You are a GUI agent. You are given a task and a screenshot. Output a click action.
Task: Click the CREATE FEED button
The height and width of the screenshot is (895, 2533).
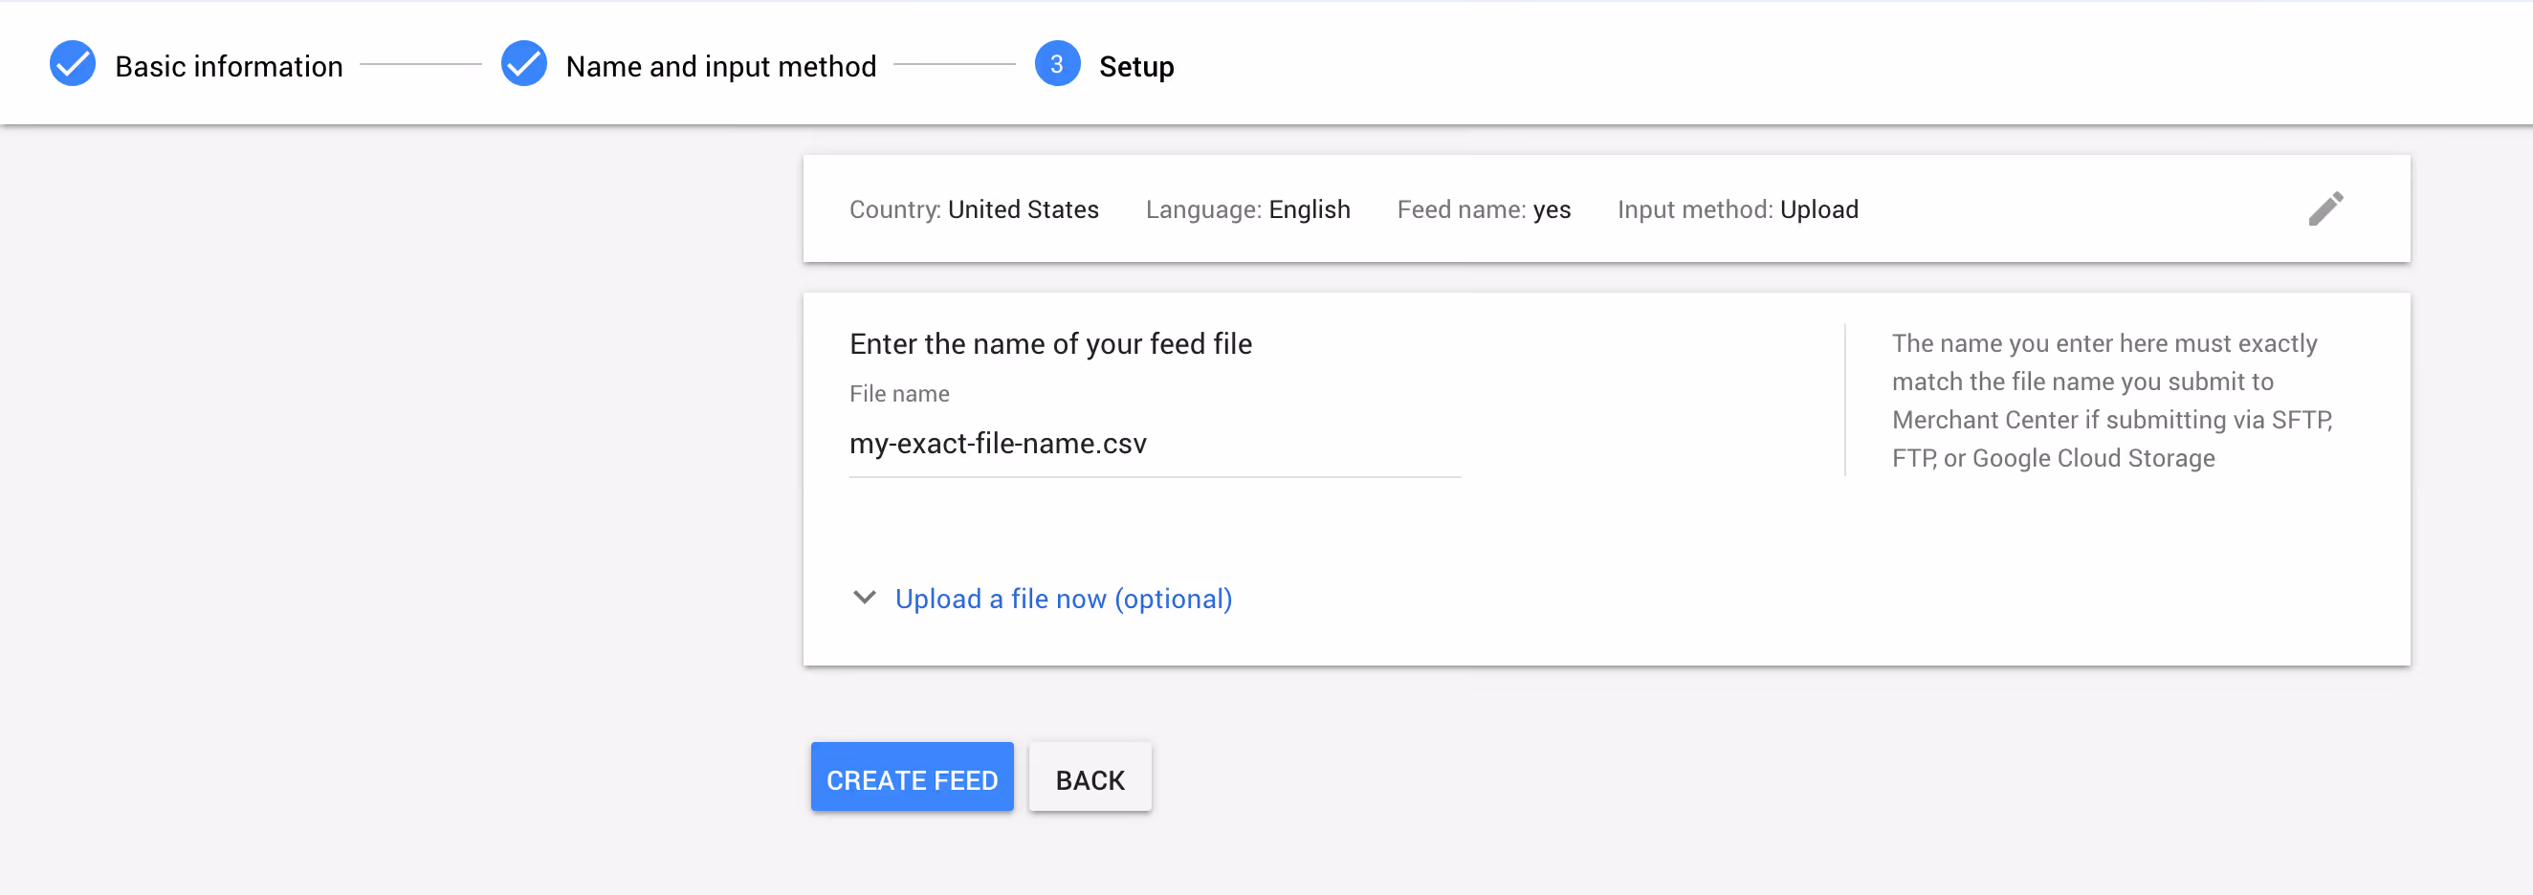click(912, 777)
